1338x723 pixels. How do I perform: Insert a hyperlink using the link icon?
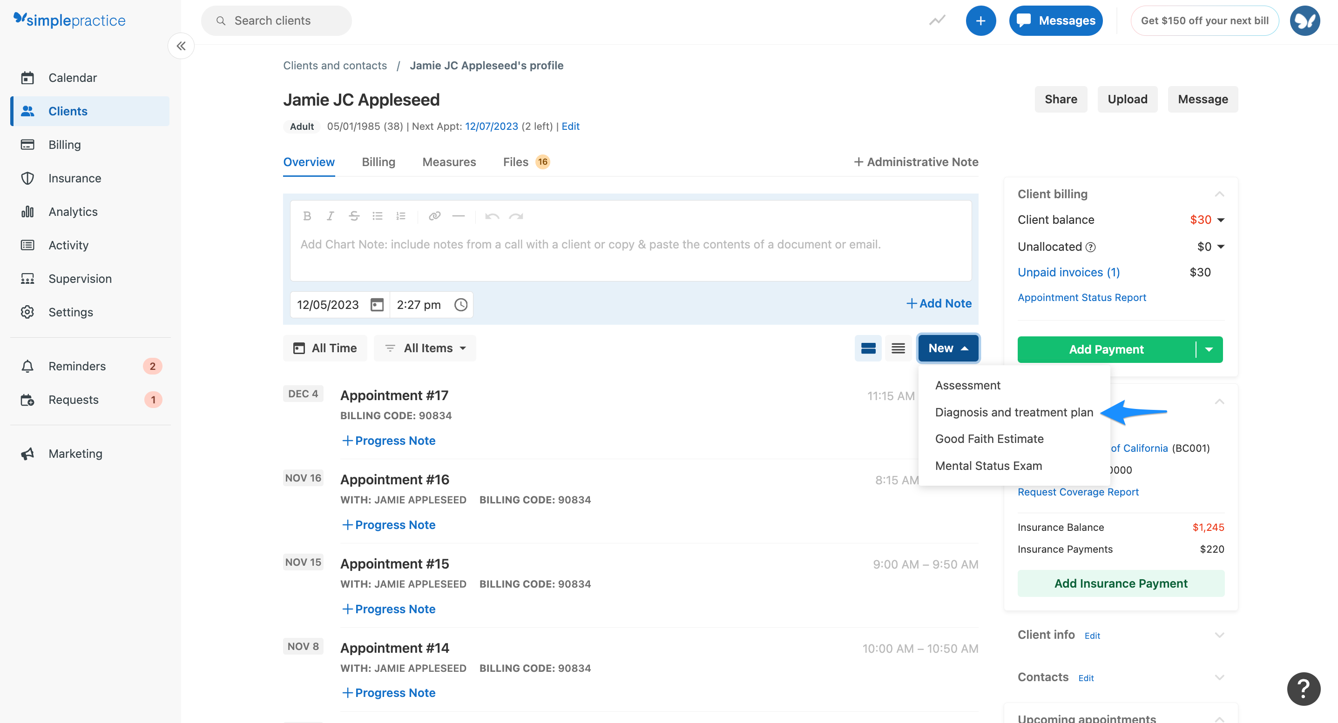[434, 216]
